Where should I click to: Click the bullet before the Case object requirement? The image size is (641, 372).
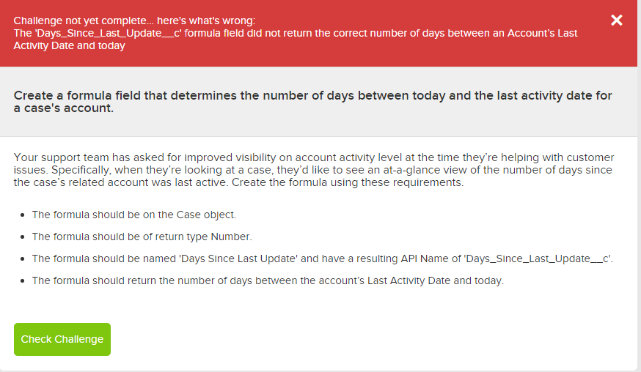coord(23,215)
